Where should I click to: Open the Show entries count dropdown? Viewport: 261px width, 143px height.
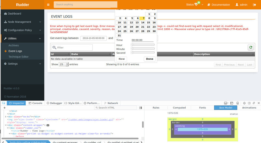point(64,64)
